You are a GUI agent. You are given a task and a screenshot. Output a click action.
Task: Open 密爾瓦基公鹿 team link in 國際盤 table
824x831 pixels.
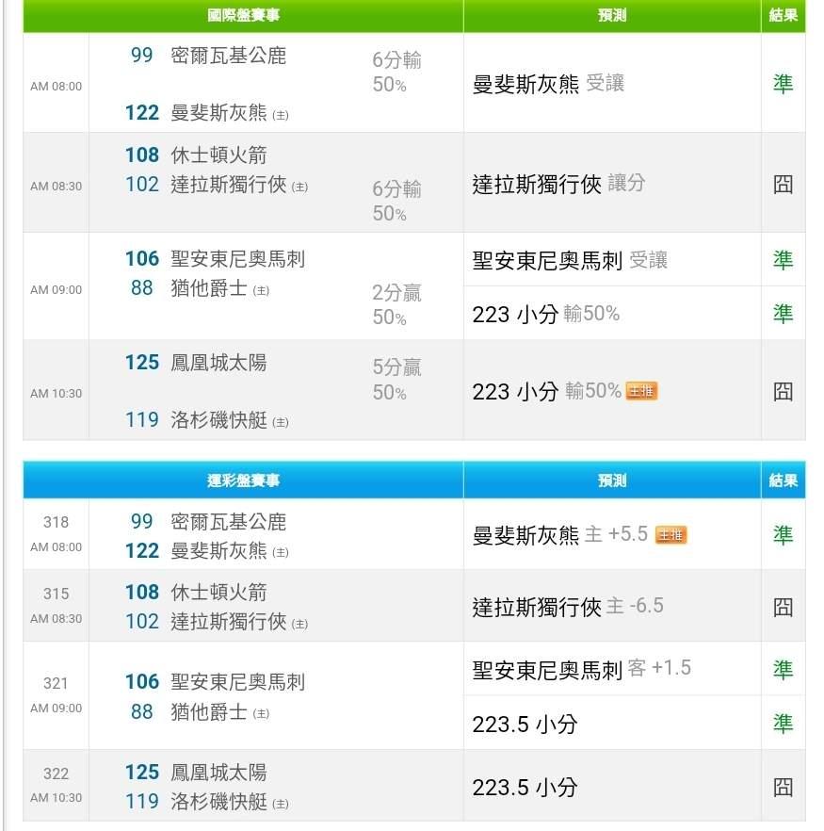[228, 56]
